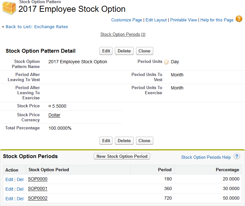The width and height of the screenshot is (245, 206).
Task: Click the treasure chest Stock Option Pattern icon
Action: point(9,8)
